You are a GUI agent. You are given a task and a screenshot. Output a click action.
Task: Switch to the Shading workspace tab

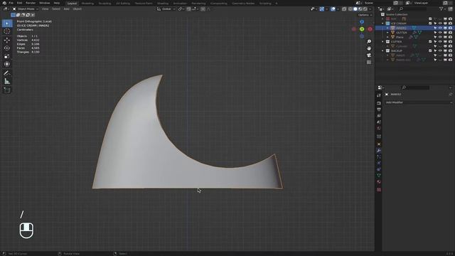pos(163,4)
